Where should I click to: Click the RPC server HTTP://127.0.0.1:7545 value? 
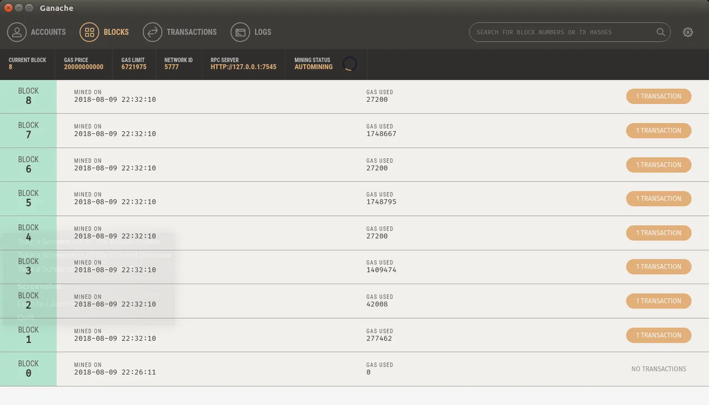(x=243, y=67)
